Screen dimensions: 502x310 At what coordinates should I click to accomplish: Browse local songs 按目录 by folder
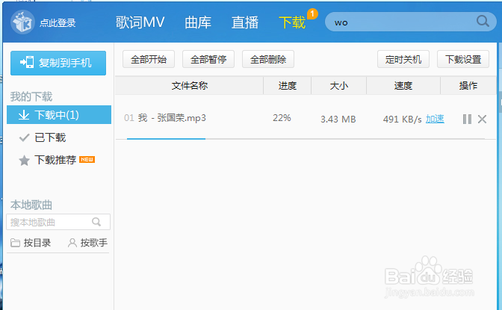click(x=31, y=243)
